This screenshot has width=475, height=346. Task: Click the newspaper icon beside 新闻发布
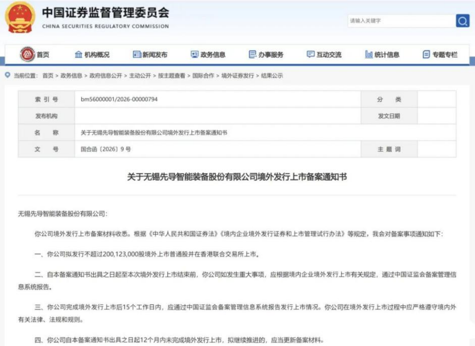pos(137,54)
